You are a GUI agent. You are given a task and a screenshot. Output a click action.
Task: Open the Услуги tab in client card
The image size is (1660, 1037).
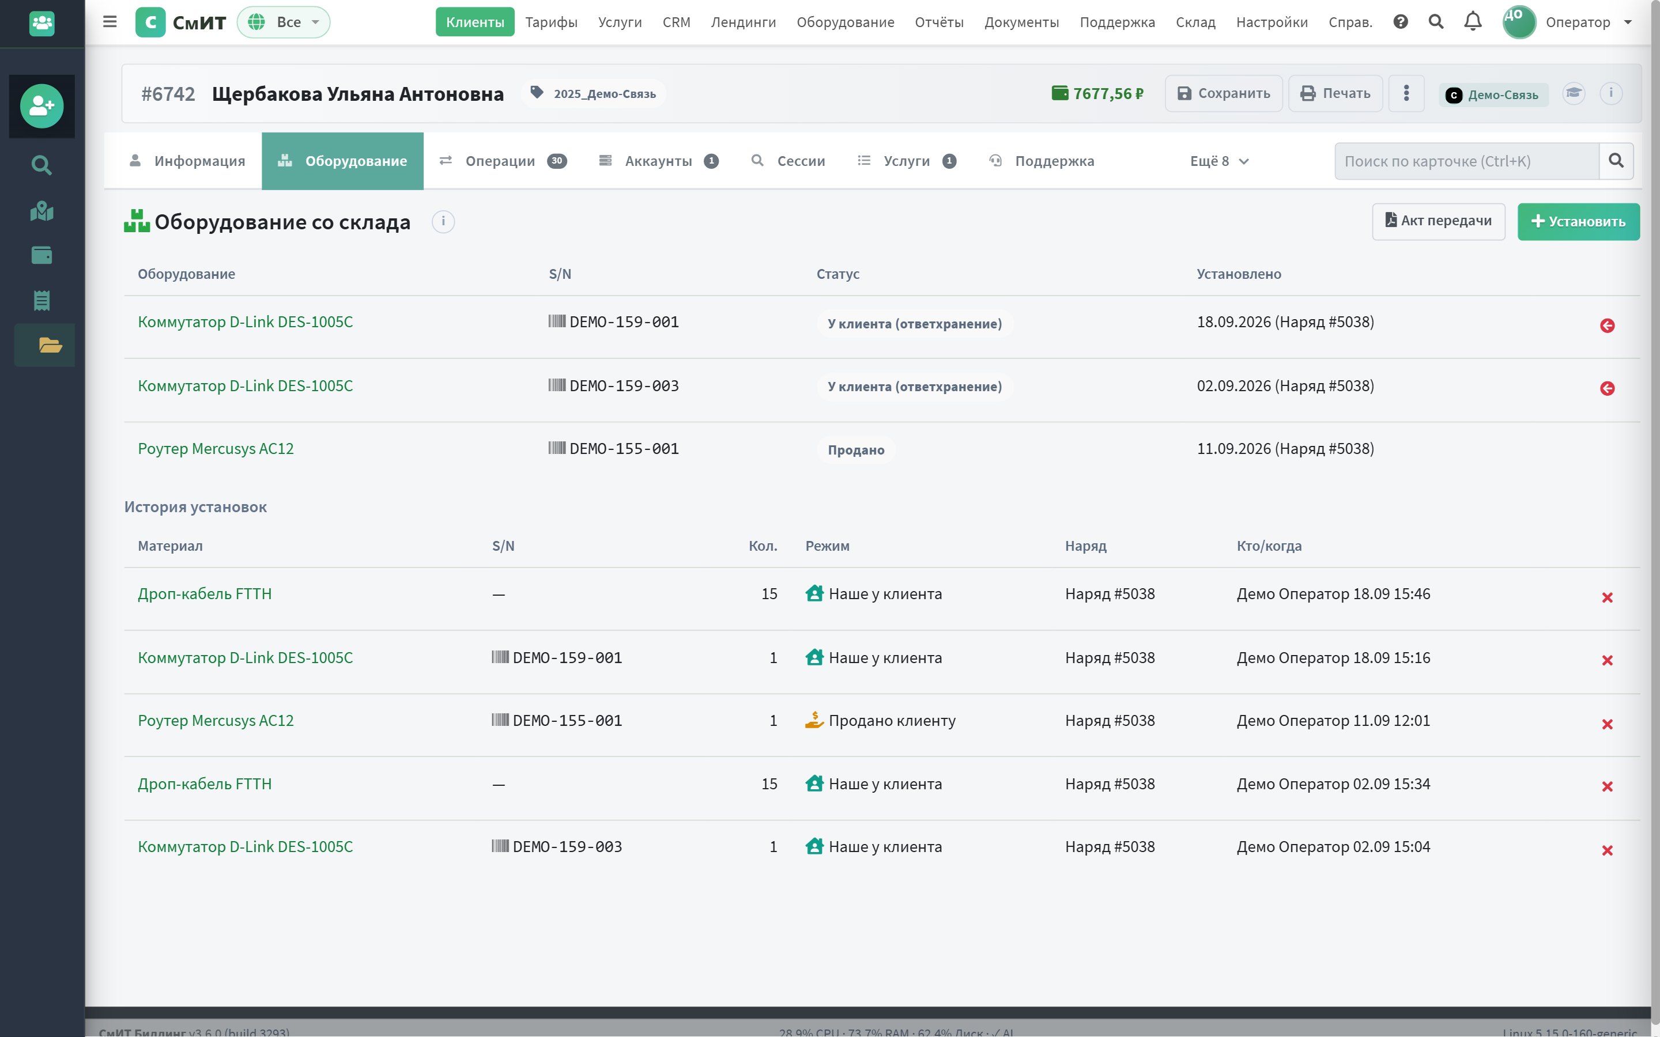(907, 161)
